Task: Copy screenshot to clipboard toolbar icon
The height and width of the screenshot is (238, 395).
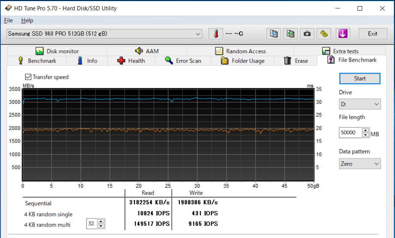Action: (290, 34)
